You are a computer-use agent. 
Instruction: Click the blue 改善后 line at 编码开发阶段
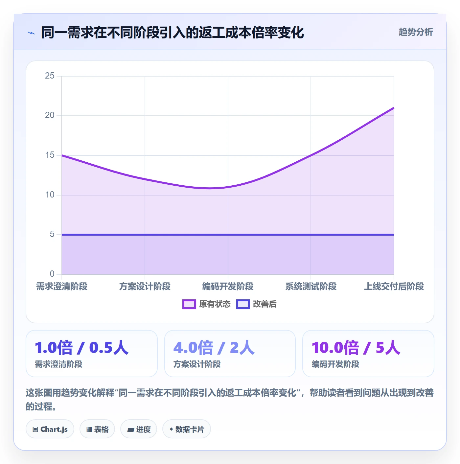(x=228, y=235)
